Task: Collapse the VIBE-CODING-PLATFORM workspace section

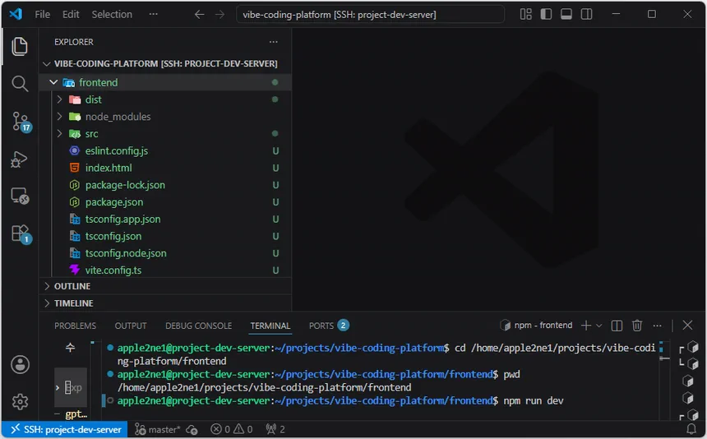Action: click(165, 63)
